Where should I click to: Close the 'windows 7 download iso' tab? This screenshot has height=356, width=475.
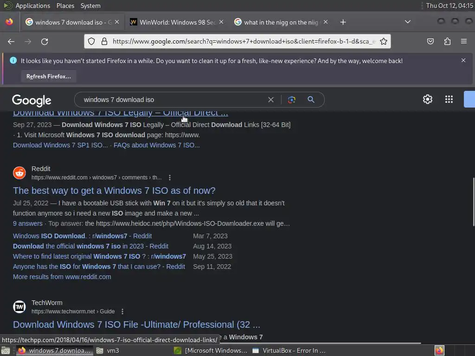[117, 22]
